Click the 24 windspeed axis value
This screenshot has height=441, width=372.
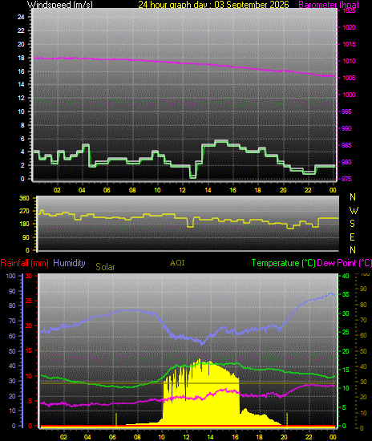(21, 17)
